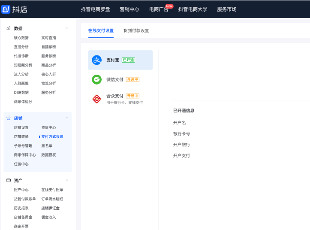Open 达人分析 in sidebar
Viewport: 310px width, 230px height.
pos(21,74)
